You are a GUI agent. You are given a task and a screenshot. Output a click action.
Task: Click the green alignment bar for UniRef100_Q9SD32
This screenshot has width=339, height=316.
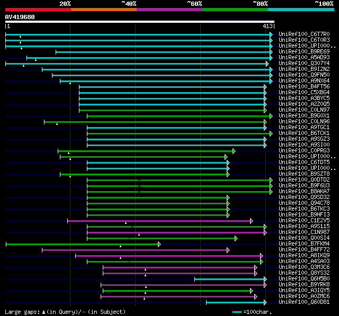tap(158, 197)
